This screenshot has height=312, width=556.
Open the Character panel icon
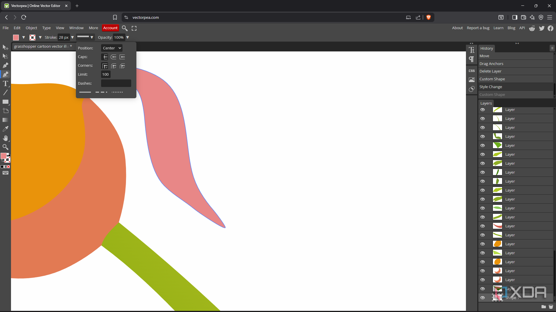(x=472, y=50)
